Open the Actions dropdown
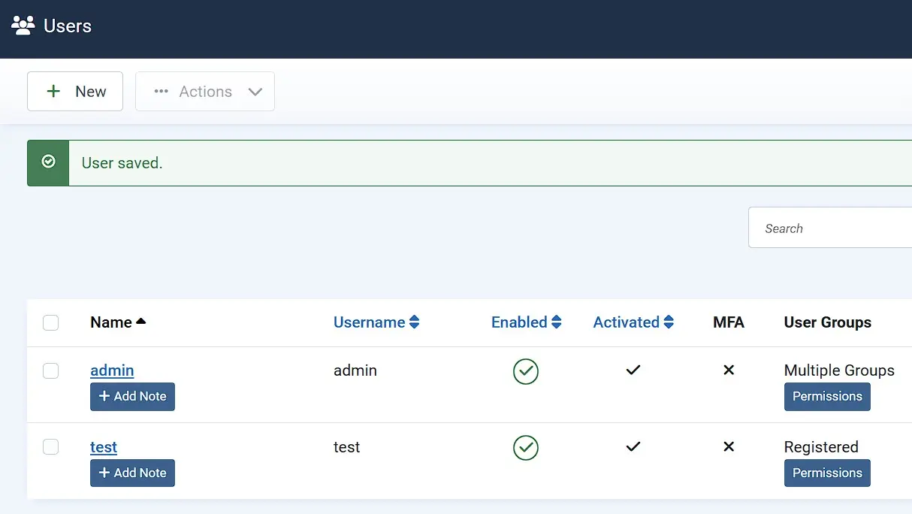The height and width of the screenshot is (514, 912). coord(205,91)
